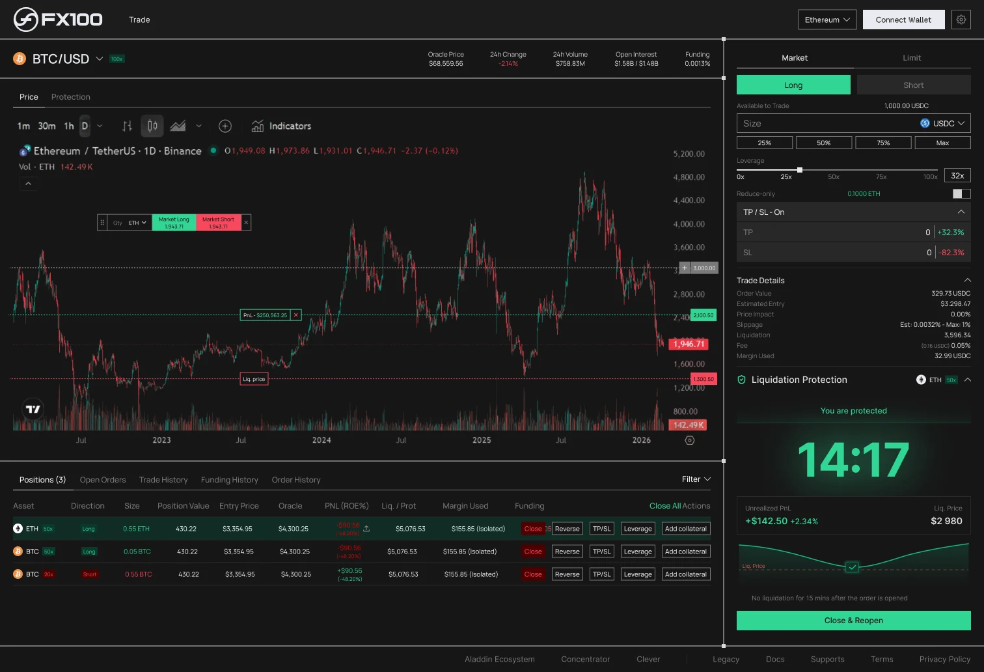Select 1m timeframe
Viewport: 984px width, 672px height.
(23, 126)
